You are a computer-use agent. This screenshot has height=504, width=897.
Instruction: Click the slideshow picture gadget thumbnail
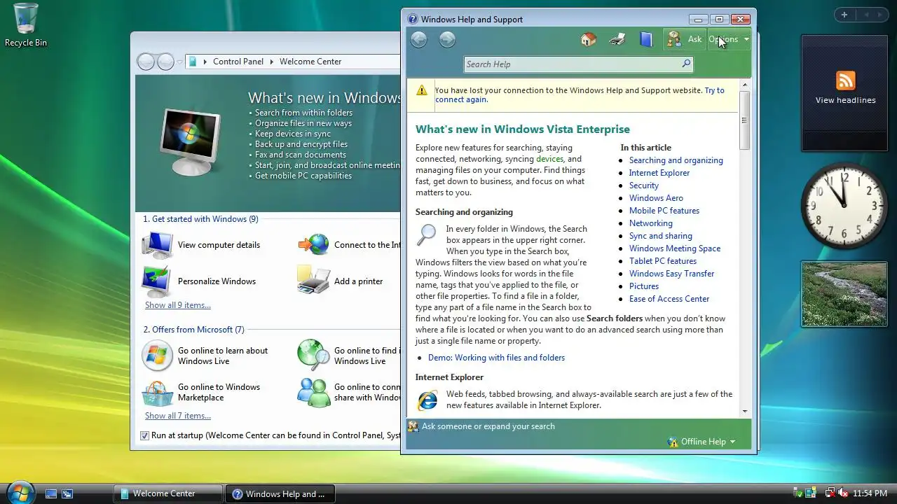pyautogui.click(x=844, y=294)
